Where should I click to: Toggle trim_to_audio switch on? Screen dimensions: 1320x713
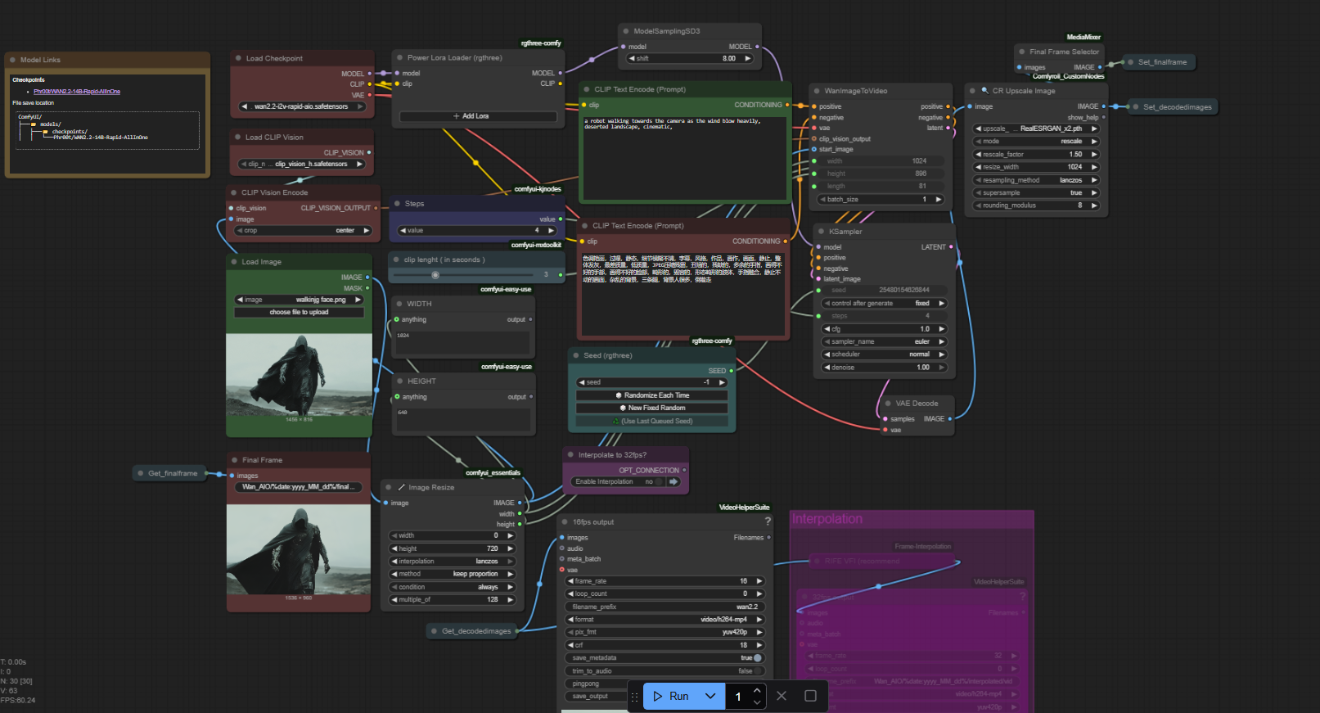click(757, 671)
